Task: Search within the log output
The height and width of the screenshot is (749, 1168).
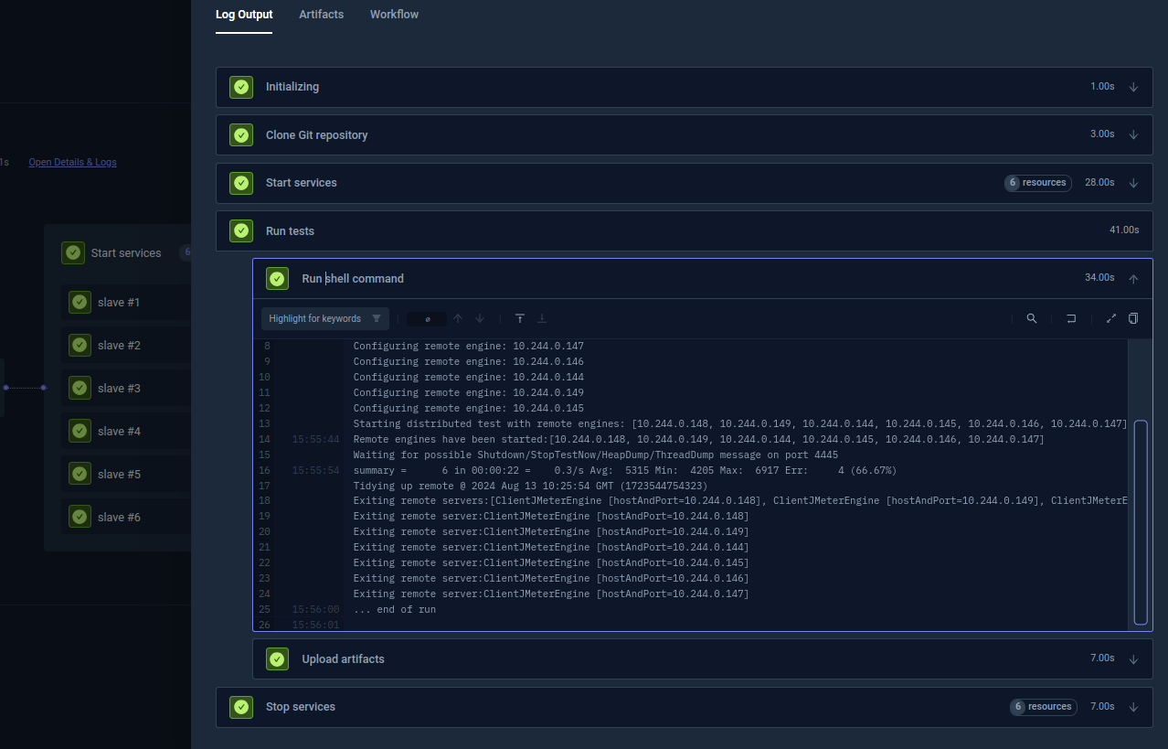Action: pyautogui.click(x=1031, y=318)
